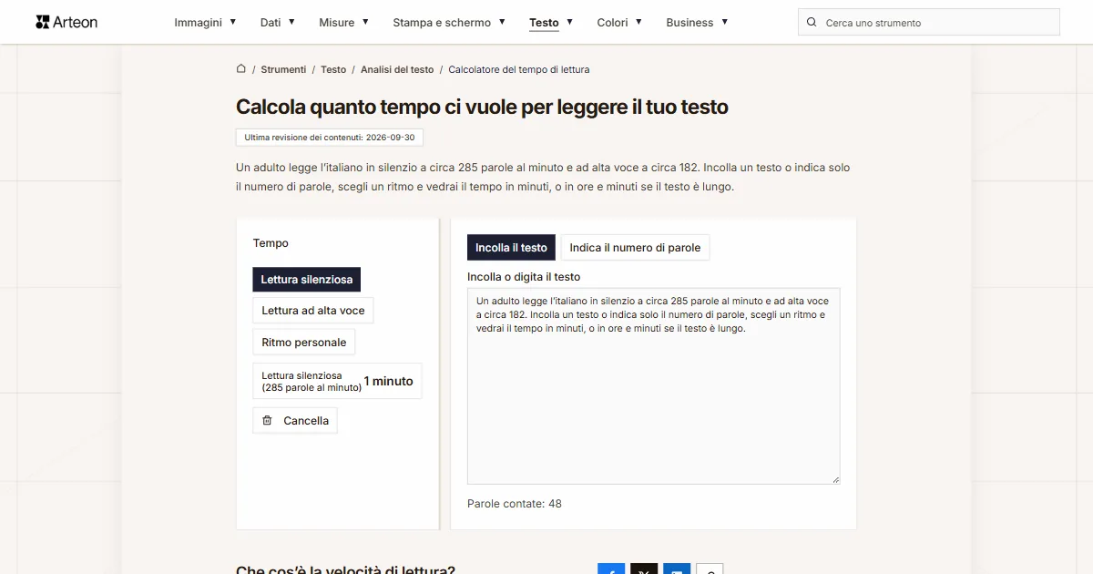The image size is (1093, 574).
Task: Click the 'Parole contate: 48' counter
Action: (515, 503)
